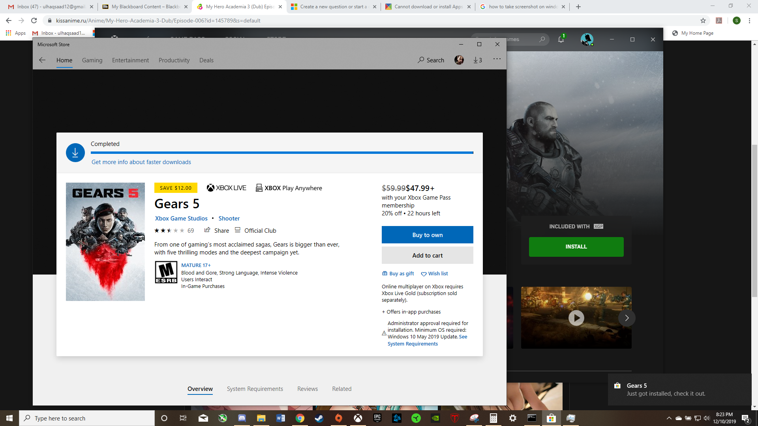Viewport: 758px width, 426px height.
Task: Launch Steam from the taskbar
Action: 319,418
